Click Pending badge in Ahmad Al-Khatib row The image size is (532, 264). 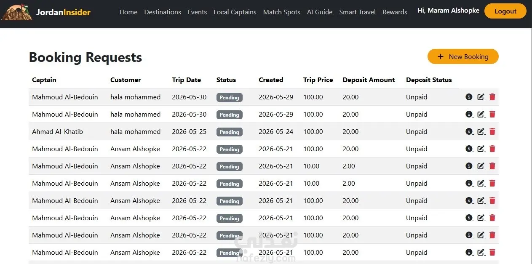229,132
